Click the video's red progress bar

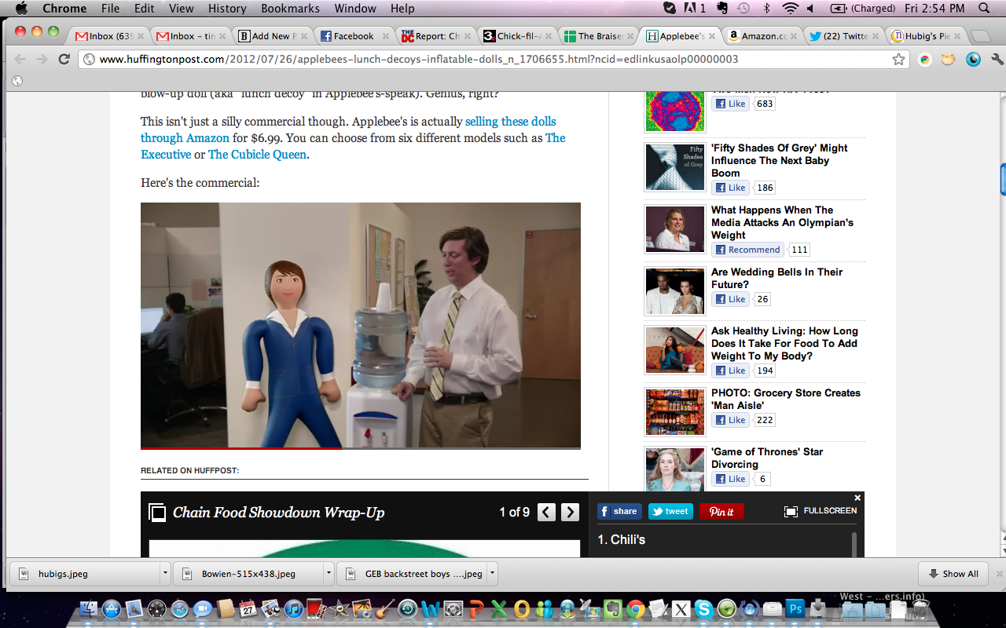pyautogui.click(x=241, y=447)
